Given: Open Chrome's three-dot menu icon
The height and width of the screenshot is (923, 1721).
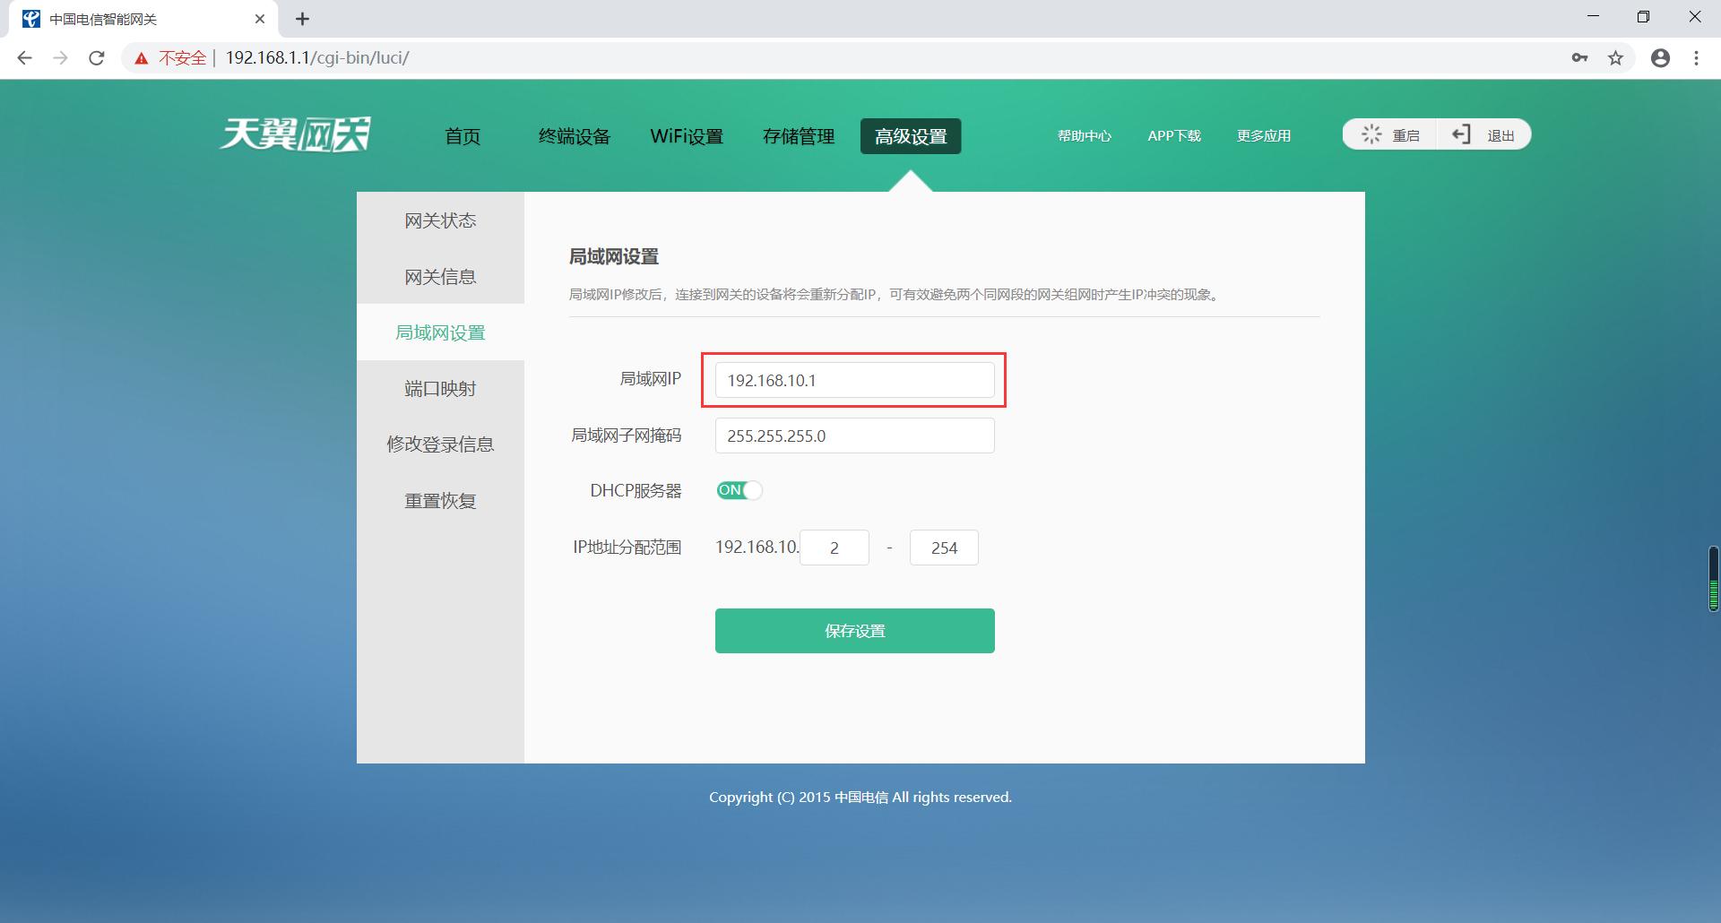Looking at the screenshot, I should point(1696,57).
